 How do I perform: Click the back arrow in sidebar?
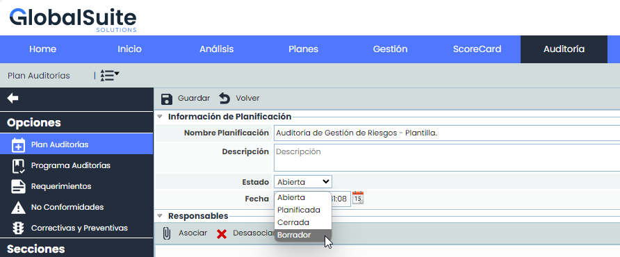13,98
